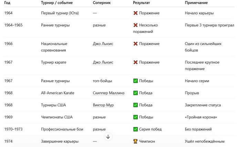Open 'Джо Льюис' link in 'Турнир карате' row

pos(103,62)
